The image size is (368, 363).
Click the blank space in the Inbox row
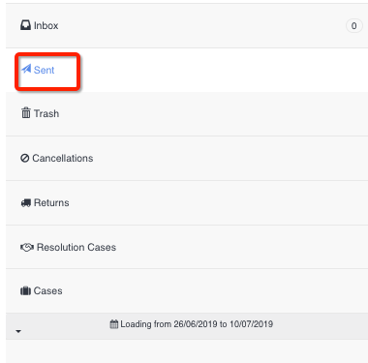200,25
